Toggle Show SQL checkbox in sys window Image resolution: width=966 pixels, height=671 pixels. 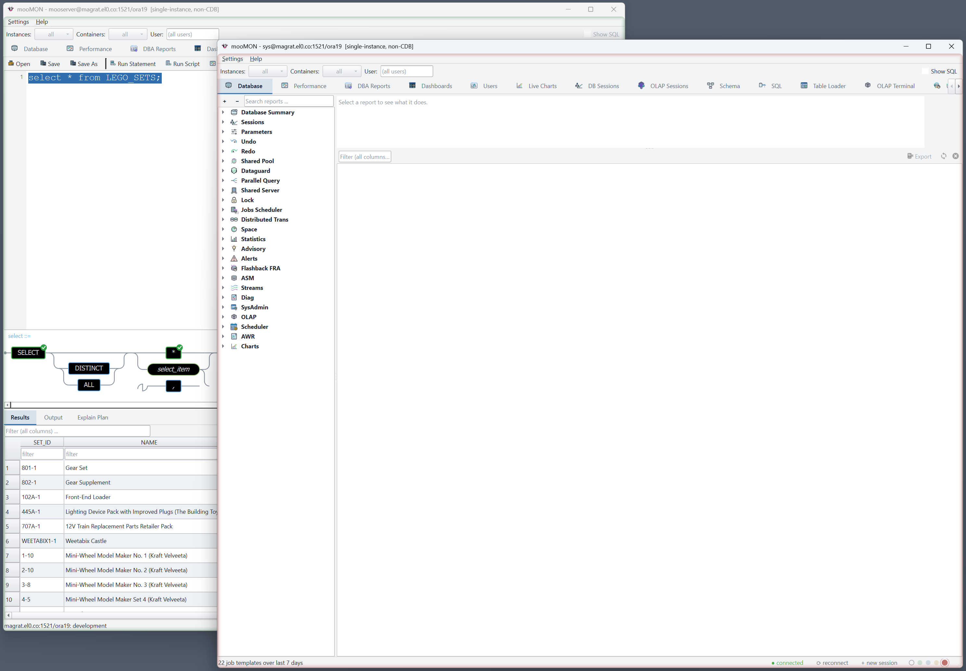(x=925, y=71)
